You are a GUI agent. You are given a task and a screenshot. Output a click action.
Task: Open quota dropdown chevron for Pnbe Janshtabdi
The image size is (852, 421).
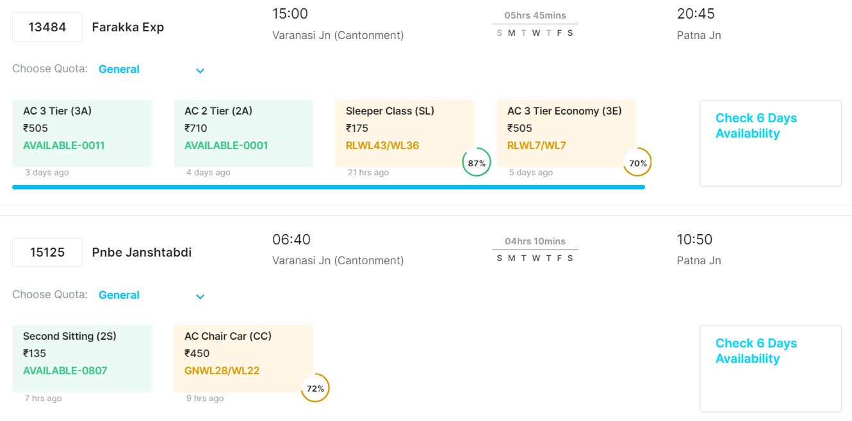[x=200, y=296]
